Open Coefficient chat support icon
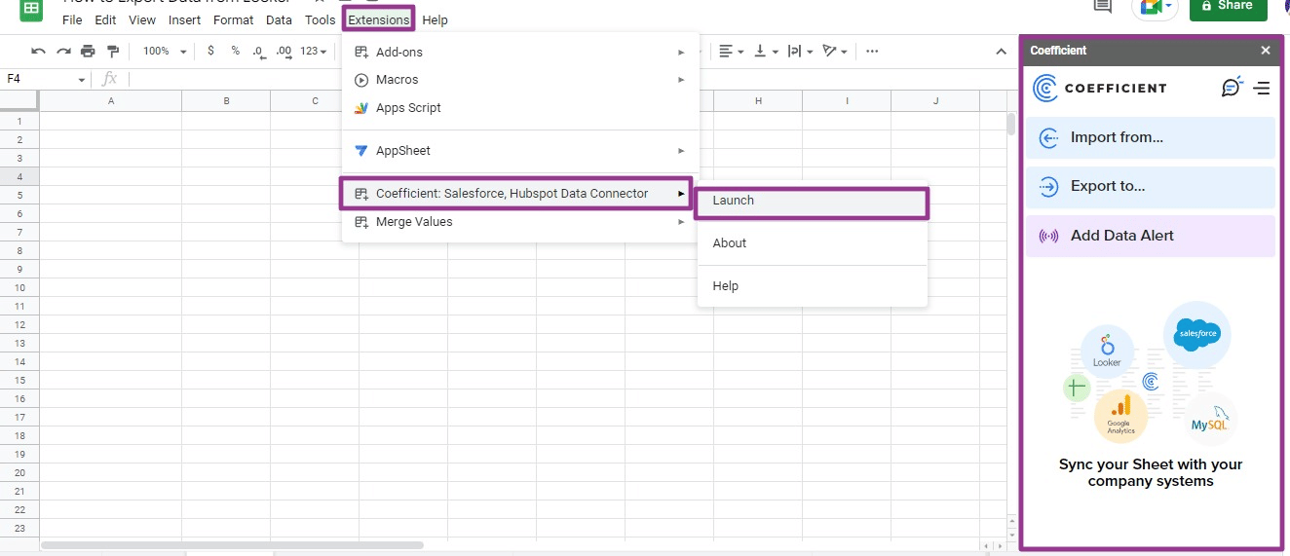Screen dimensions: 1290x556 click(1232, 87)
